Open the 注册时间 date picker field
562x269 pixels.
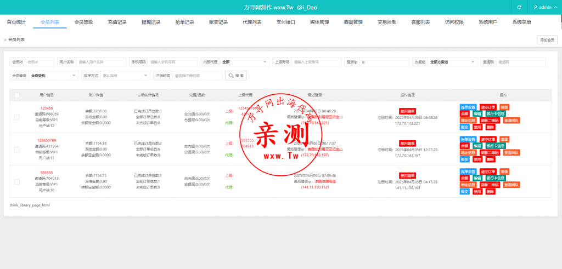(x=197, y=76)
